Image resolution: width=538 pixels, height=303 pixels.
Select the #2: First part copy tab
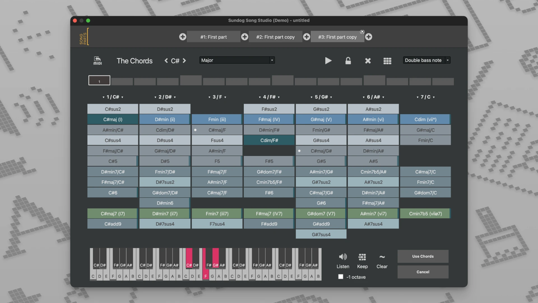pyautogui.click(x=275, y=37)
